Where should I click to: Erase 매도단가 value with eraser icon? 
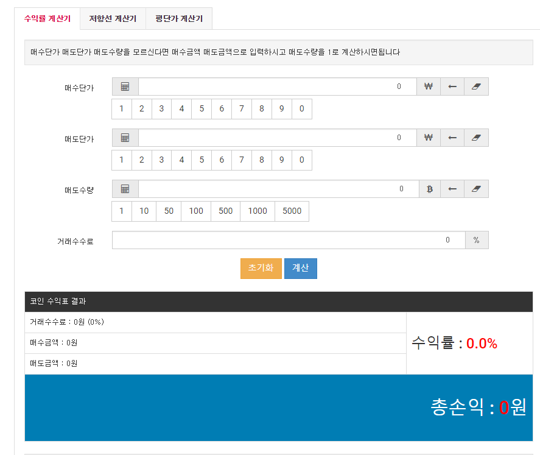[476, 138]
